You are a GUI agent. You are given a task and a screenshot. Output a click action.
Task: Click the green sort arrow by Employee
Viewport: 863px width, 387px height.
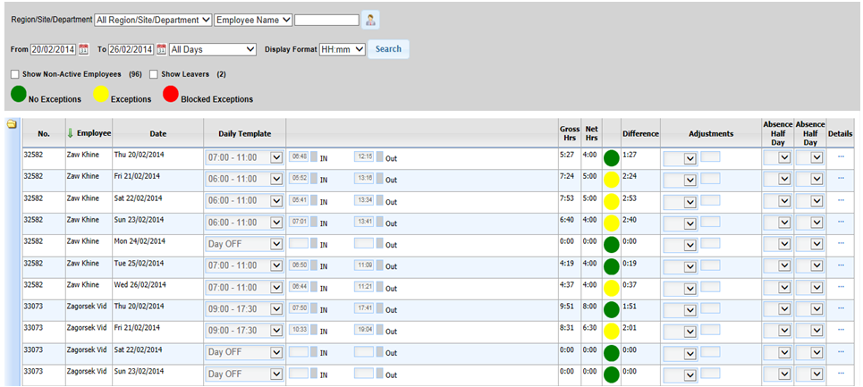coord(71,133)
